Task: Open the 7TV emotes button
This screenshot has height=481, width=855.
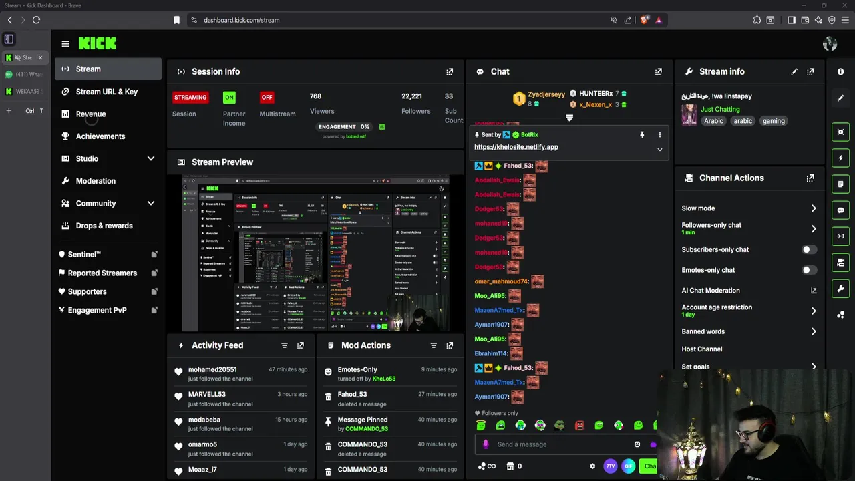Action: 611,466
